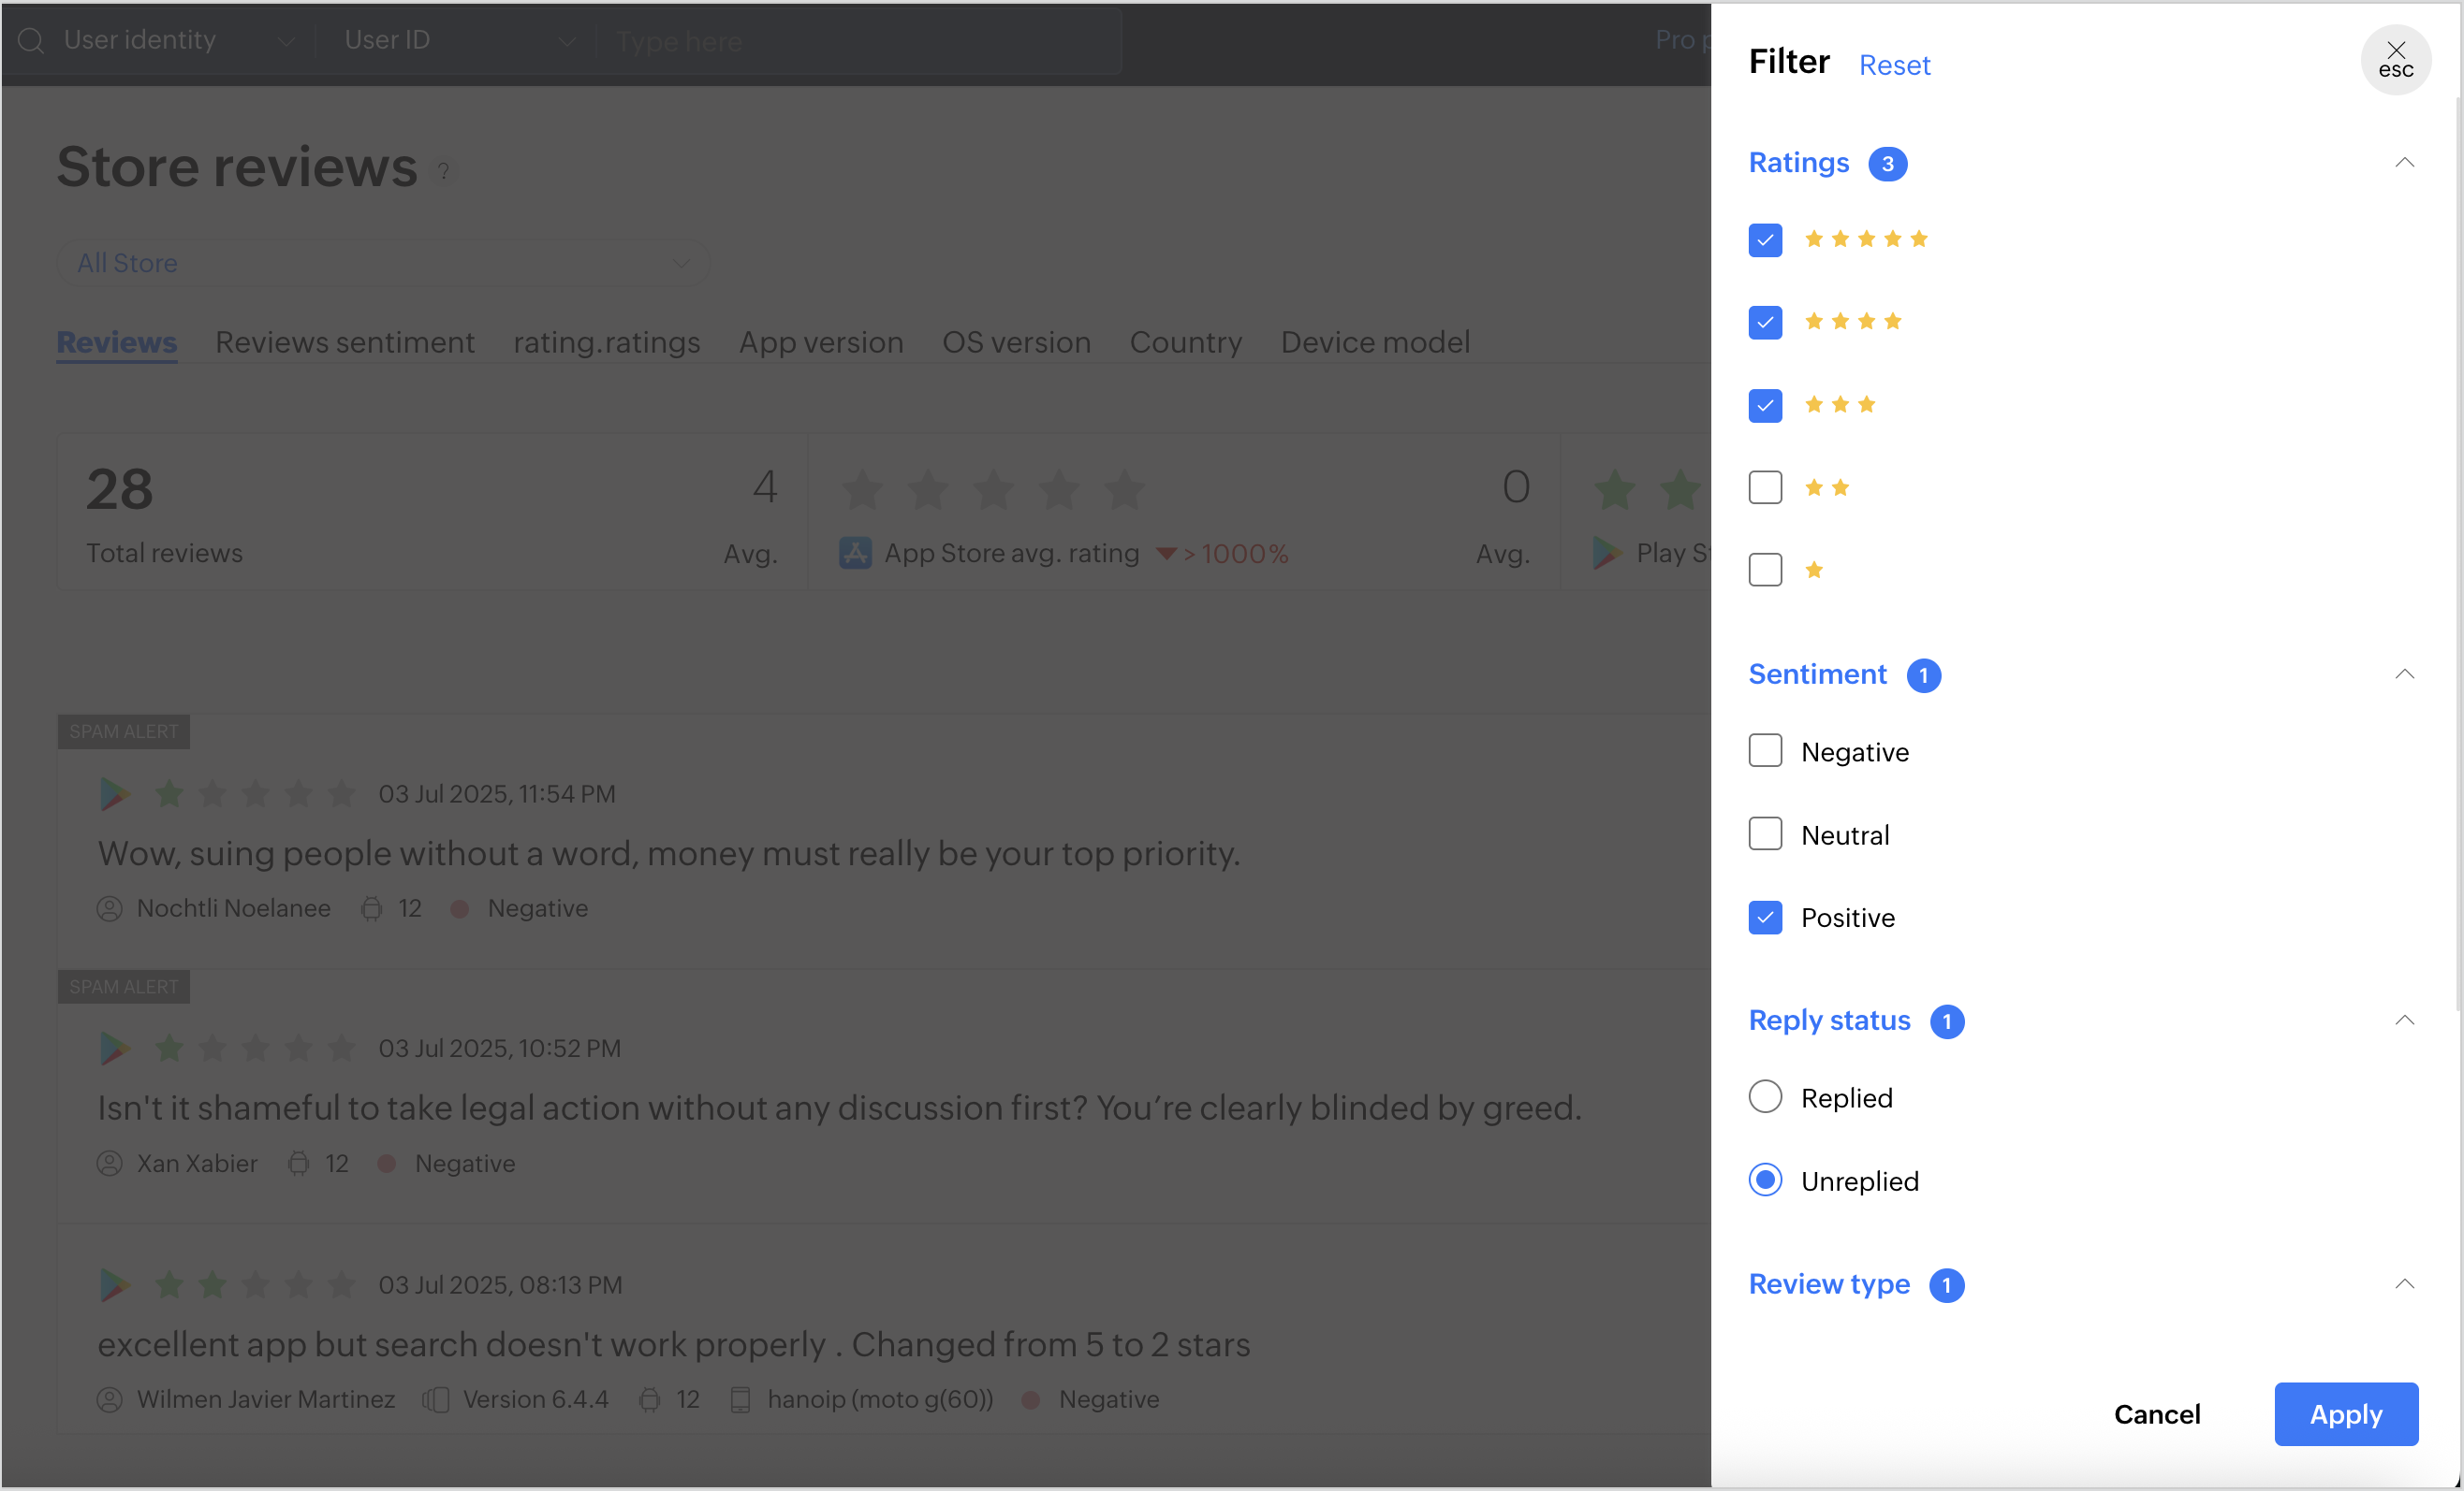2464x1491 pixels.
Task: Select the Replied radio button
Action: click(1765, 1097)
